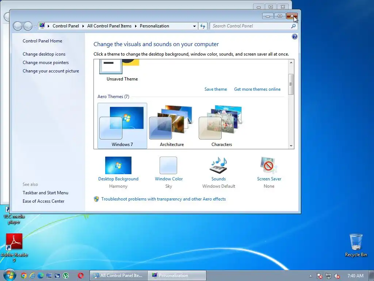Click the muted volume tray icon

[x=337, y=276]
